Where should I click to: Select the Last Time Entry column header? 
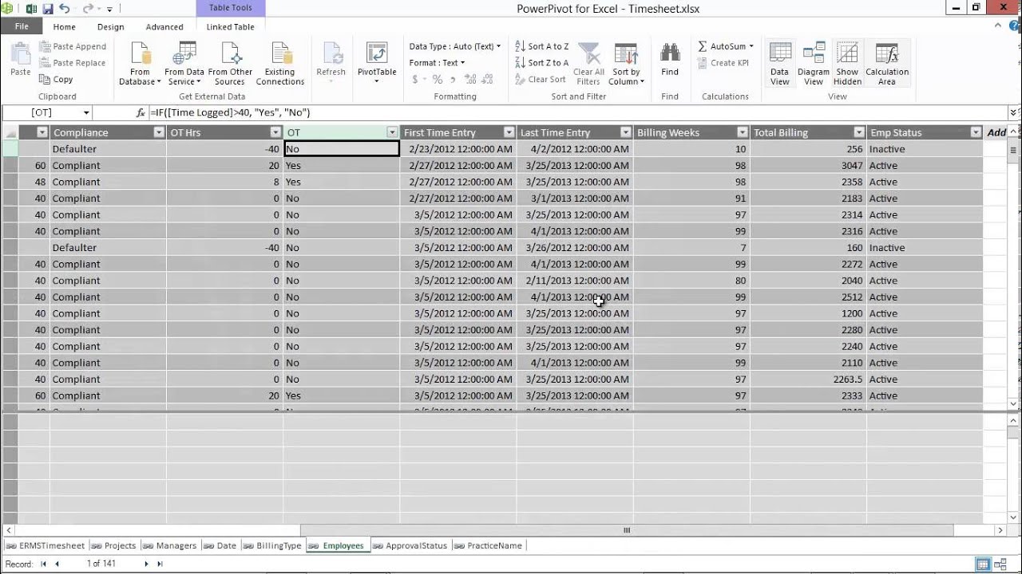click(x=575, y=132)
